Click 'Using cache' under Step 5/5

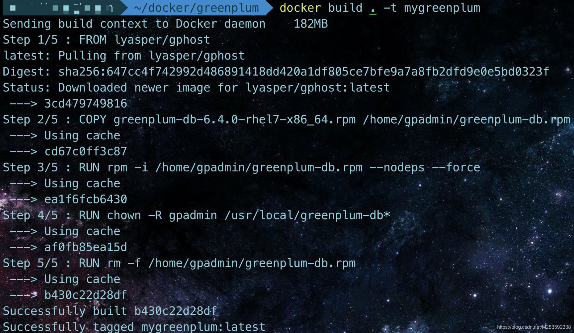click(82, 279)
